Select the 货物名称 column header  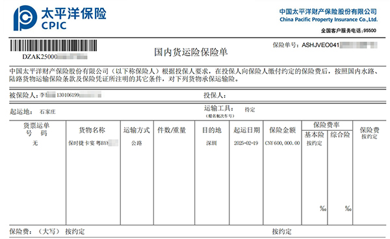(92, 130)
